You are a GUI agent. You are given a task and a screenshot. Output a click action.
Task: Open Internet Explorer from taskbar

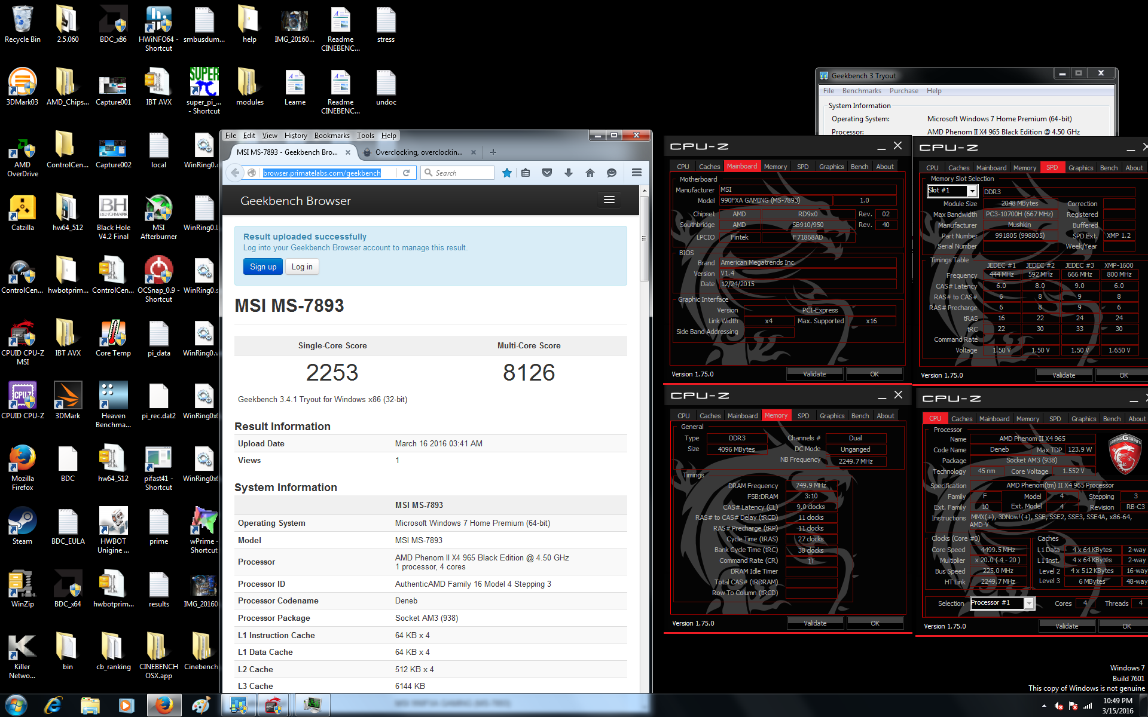53,706
